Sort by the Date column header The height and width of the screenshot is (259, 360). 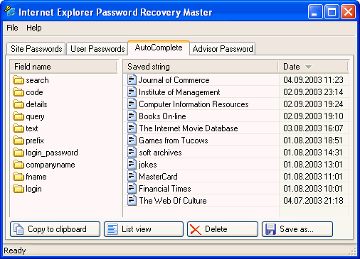[313, 67]
